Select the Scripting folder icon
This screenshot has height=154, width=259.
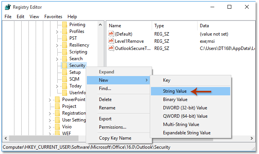[x=64, y=52]
